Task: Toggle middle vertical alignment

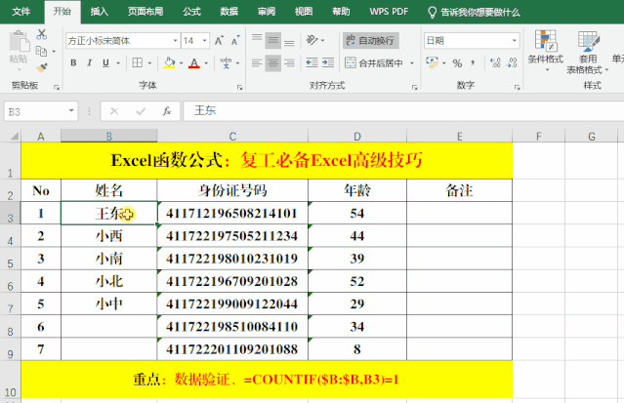Action: click(273, 40)
